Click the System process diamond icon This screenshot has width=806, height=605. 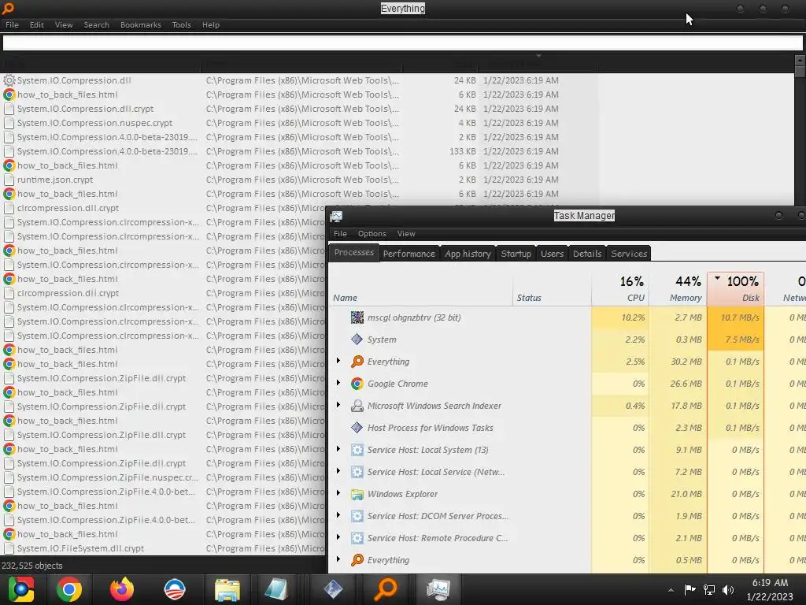357,340
